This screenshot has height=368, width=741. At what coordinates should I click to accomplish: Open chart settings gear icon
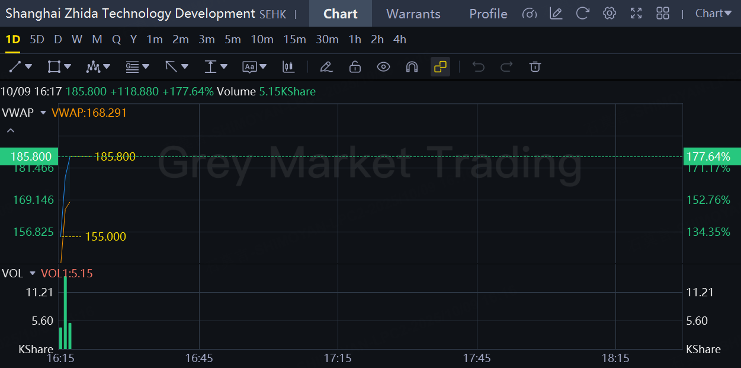coord(610,13)
